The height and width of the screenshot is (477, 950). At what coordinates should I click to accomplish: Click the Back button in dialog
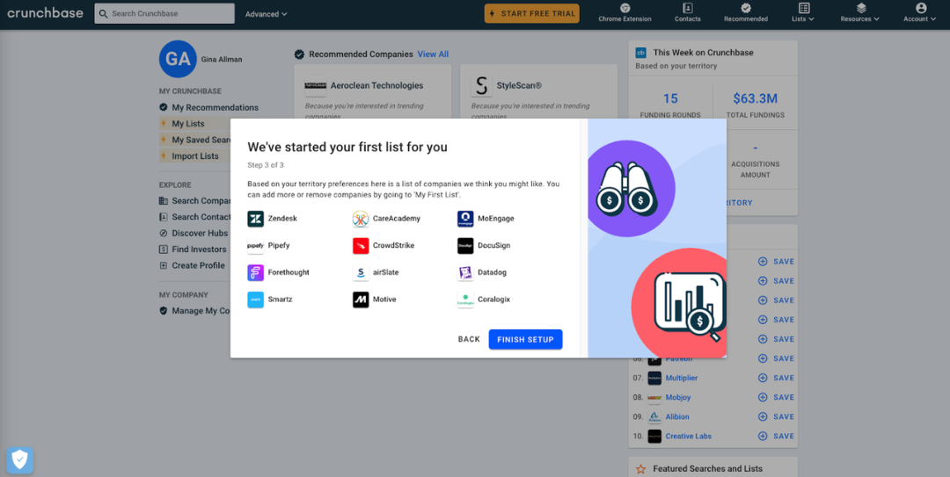pyautogui.click(x=469, y=339)
